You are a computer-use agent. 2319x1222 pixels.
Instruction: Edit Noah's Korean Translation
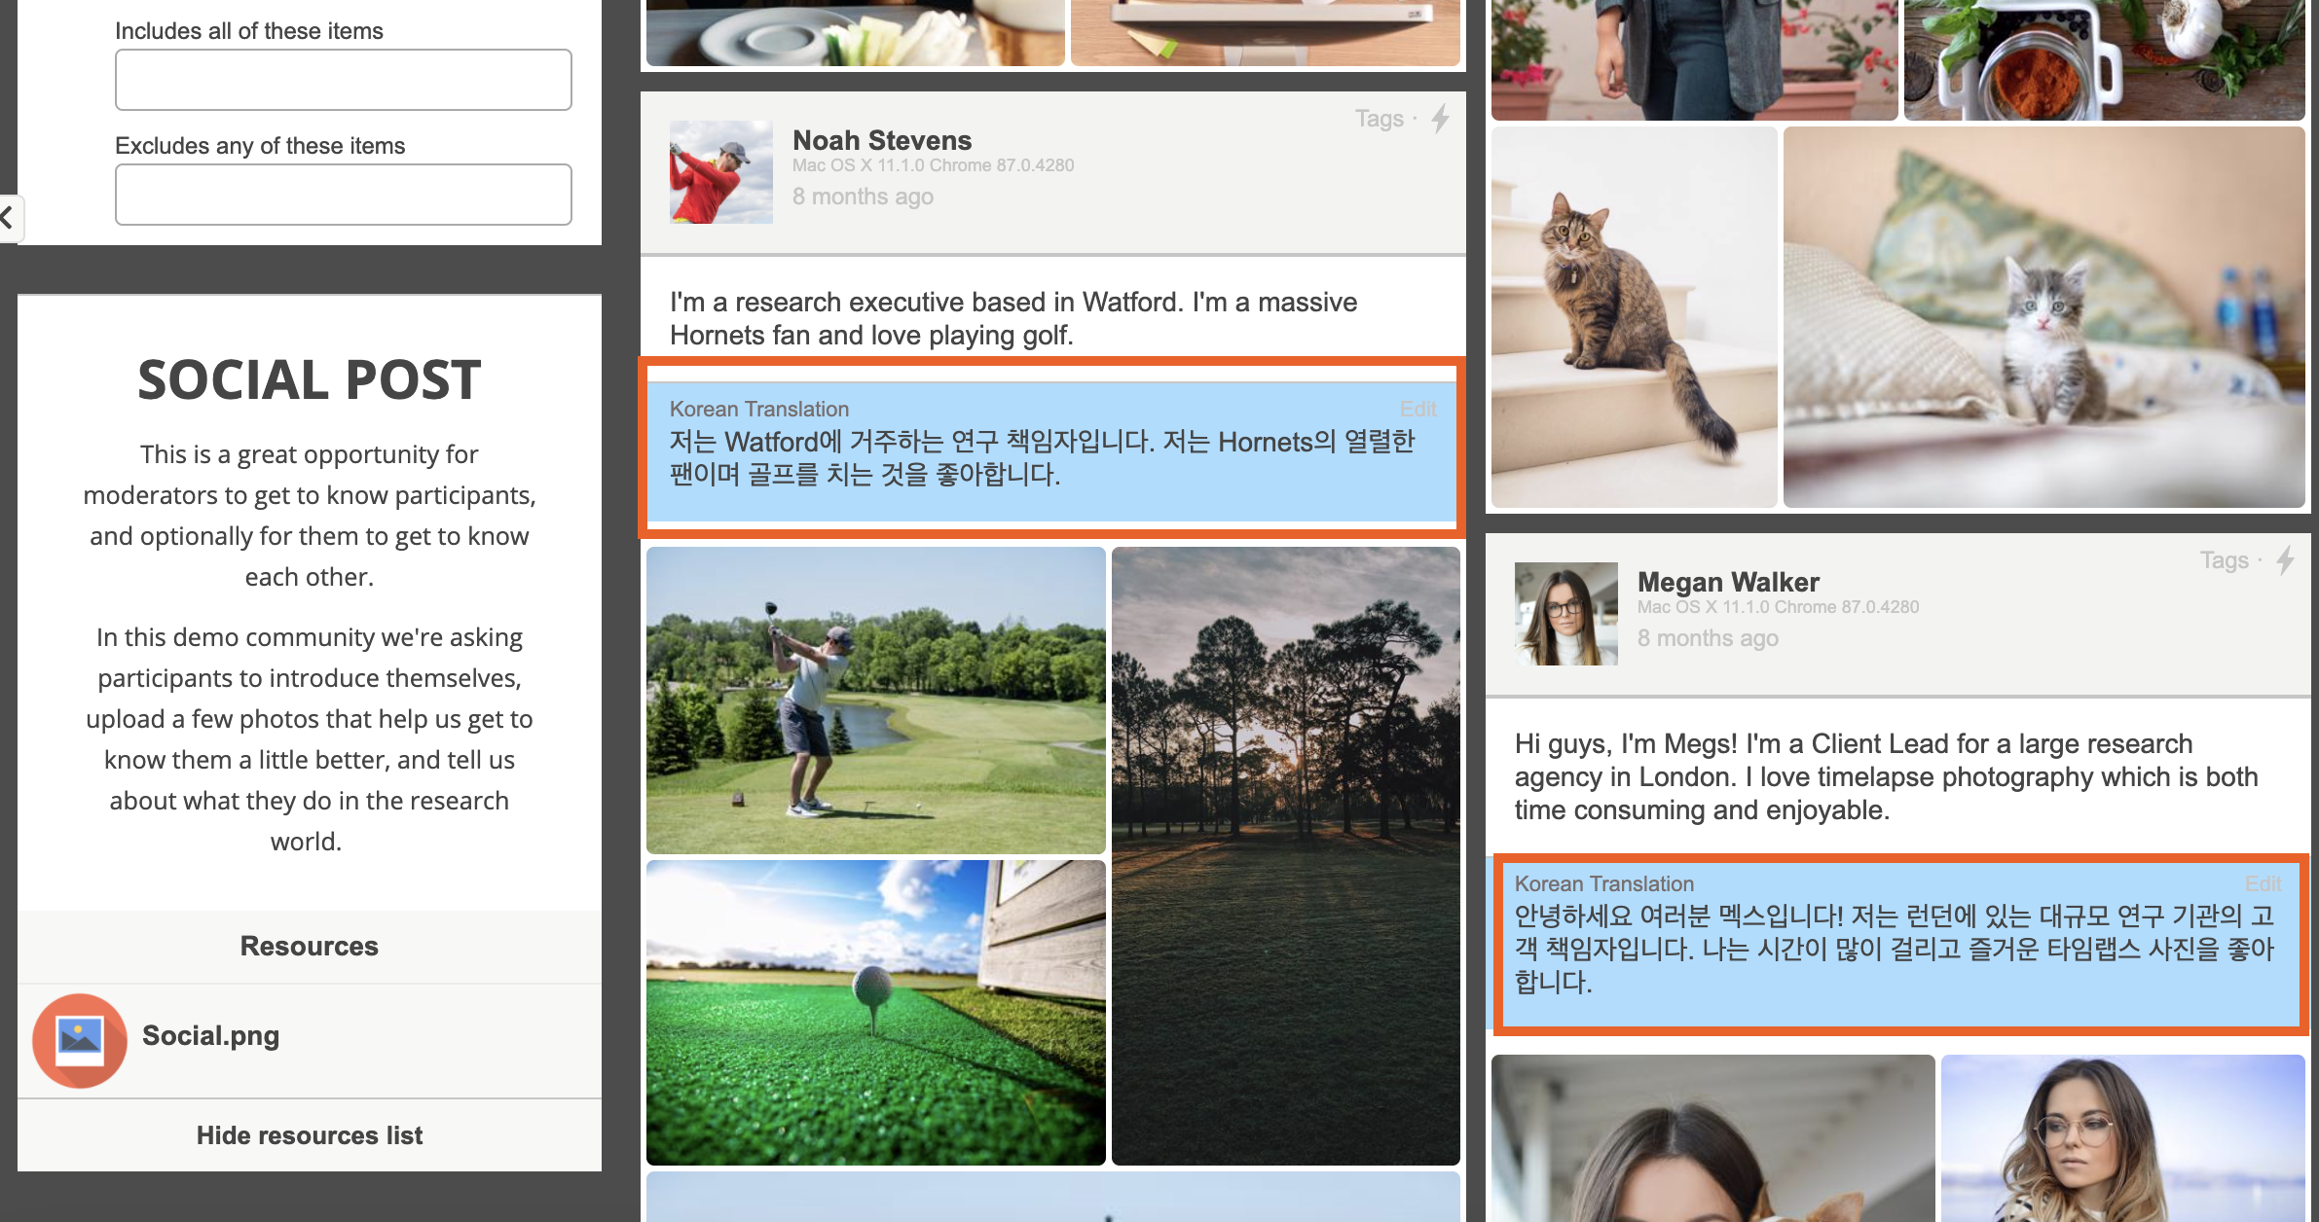coord(1417,410)
